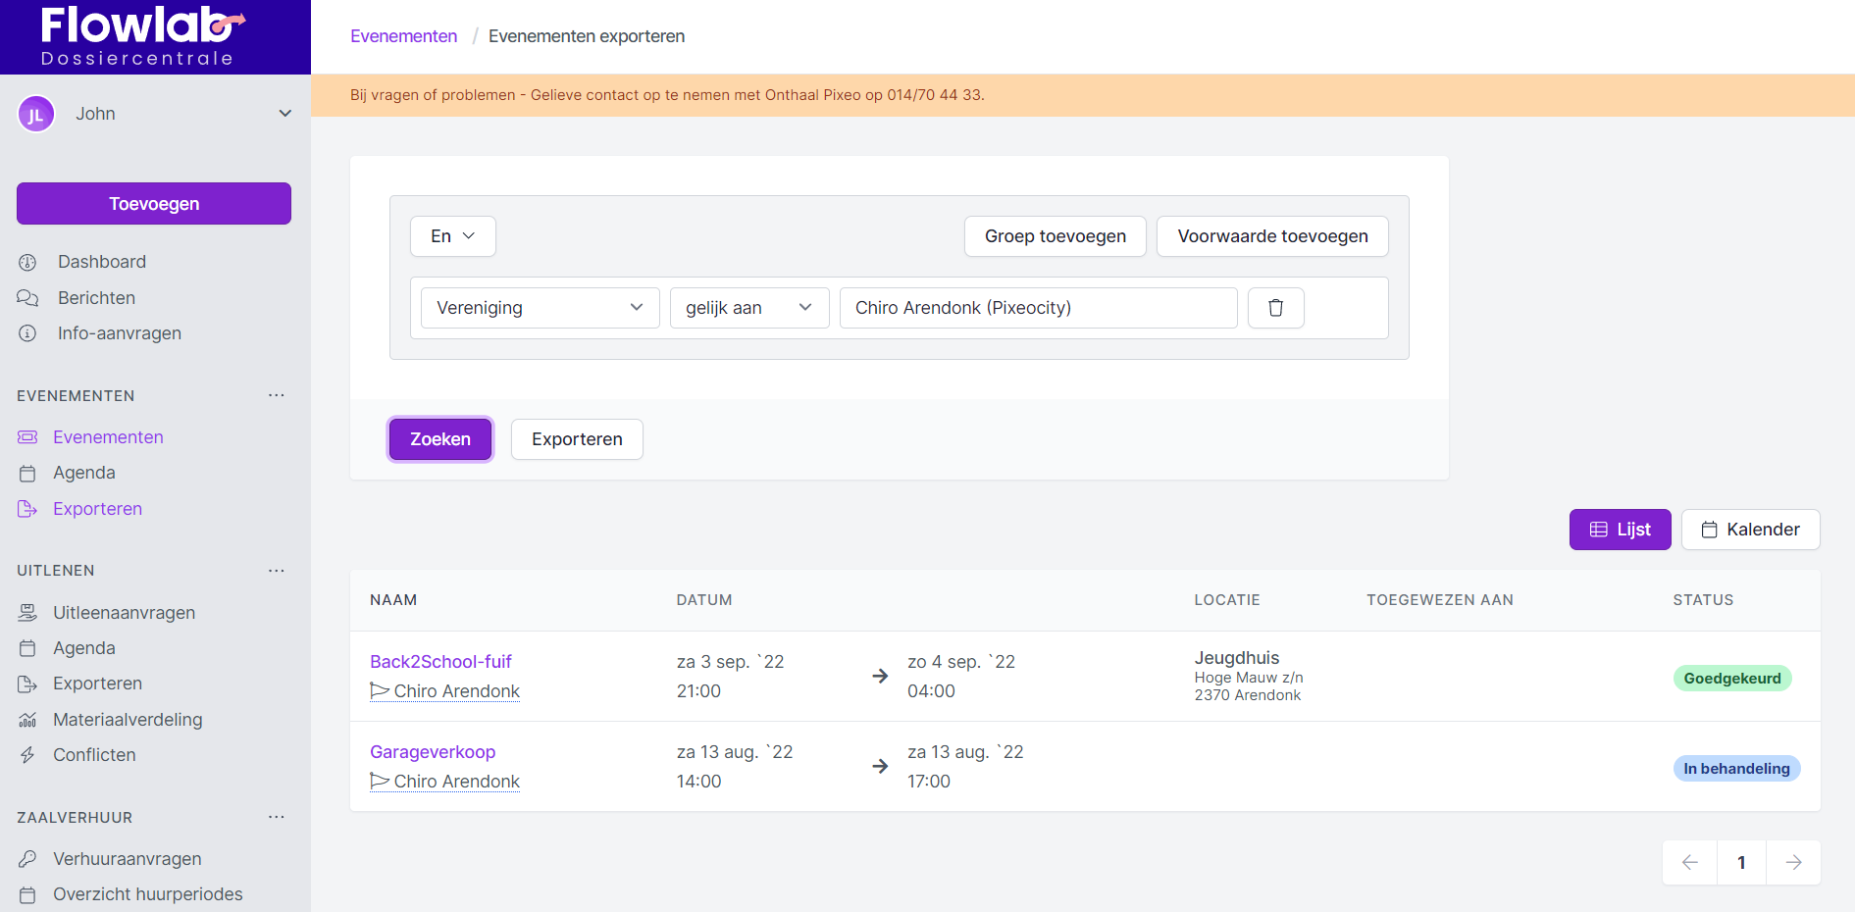Delete the Vereniging filter condition with trash icon
The image size is (1855, 912).
pos(1275,308)
